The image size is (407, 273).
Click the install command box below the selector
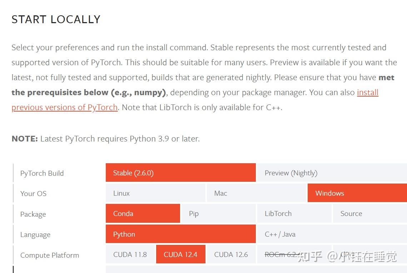[x=256, y=269]
